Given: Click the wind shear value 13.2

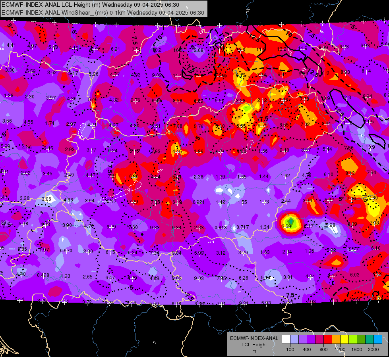Looking at the screenshot, I should point(282,49).
